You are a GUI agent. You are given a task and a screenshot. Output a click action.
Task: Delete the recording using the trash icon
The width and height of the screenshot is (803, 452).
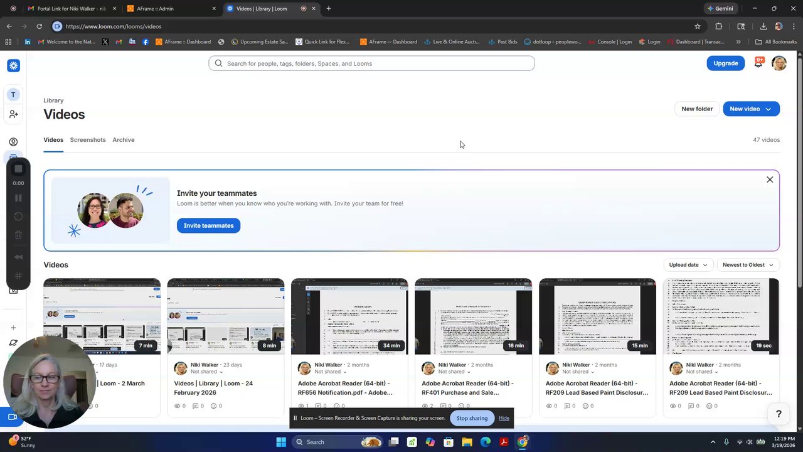click(x=18, y=235)
